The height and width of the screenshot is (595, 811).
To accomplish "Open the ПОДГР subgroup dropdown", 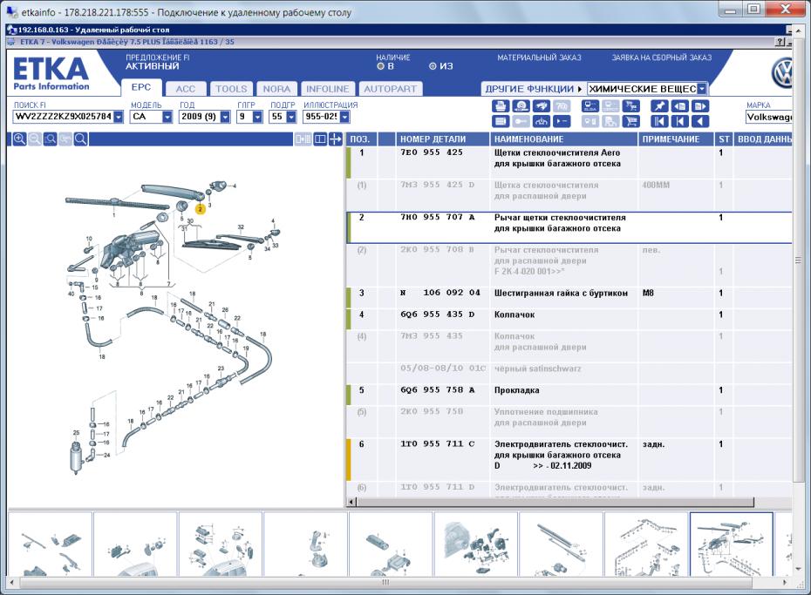I will (291, 117).
